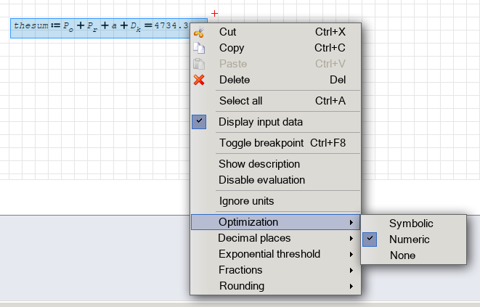
Task: Select Numeric optimization option
Action: [410, 240]
